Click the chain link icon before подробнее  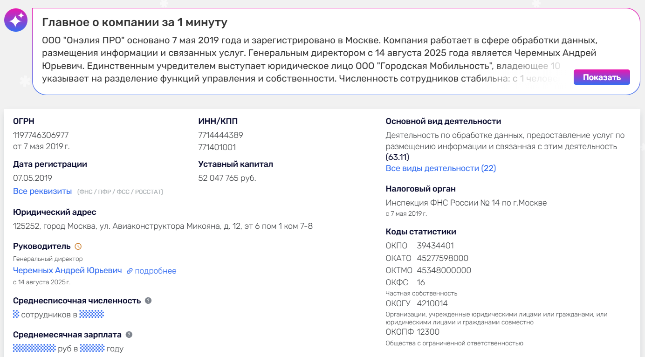tap(130, 271)
